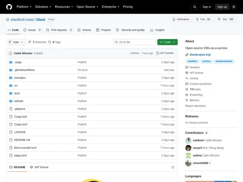243x182 pixels.
Task: Focus the Go to file search field
Action: tap(134, 42)
